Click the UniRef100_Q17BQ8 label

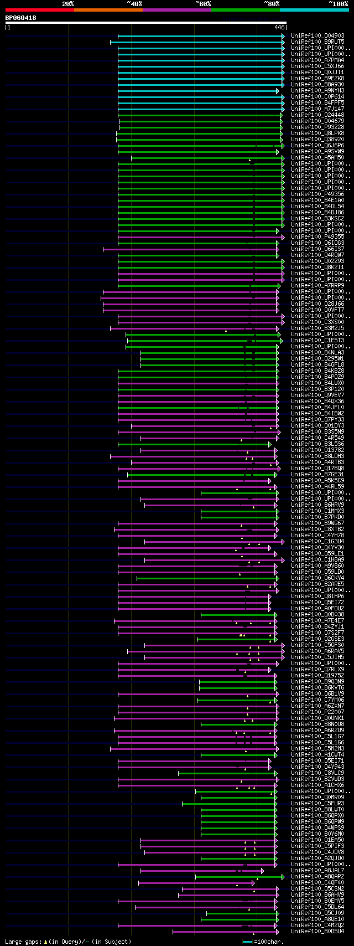pyautogui.click(x=317, y=469)
